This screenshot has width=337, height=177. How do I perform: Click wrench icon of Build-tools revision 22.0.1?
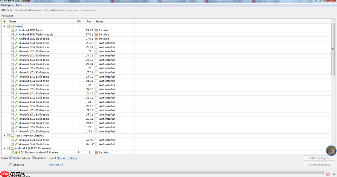point(16,119)
